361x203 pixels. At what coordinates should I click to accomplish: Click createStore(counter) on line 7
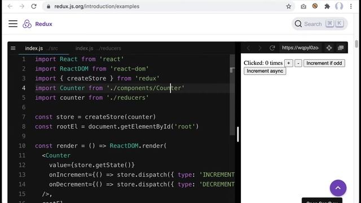point(120,117)
